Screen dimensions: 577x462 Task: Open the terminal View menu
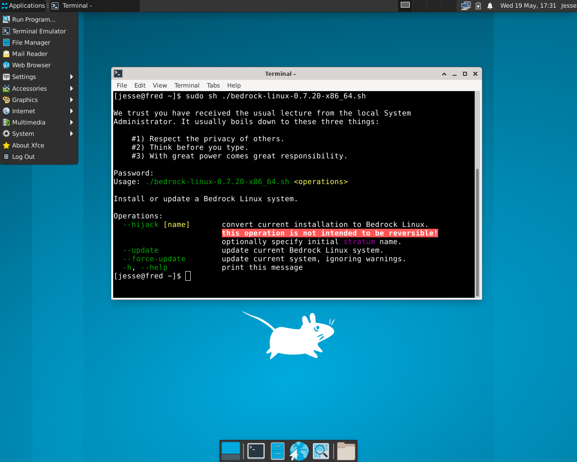point(160,85)
